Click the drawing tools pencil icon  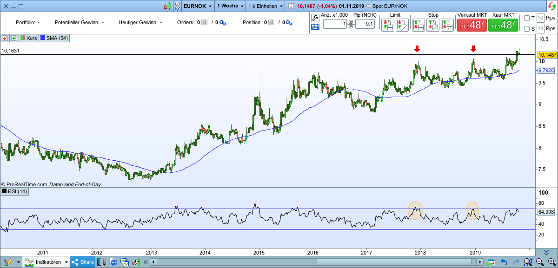click(x=7, y=262)
